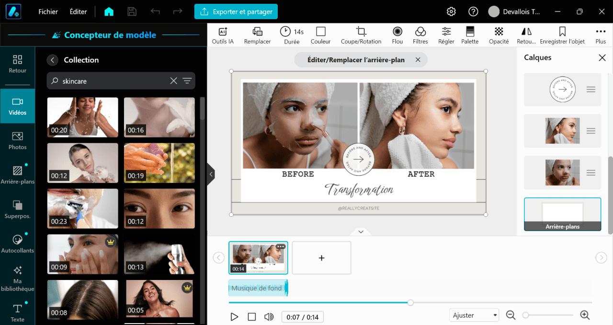The width and height of the screenshot is (613, 325).
Task: Click the save disk icon
Action: (132, 11)
